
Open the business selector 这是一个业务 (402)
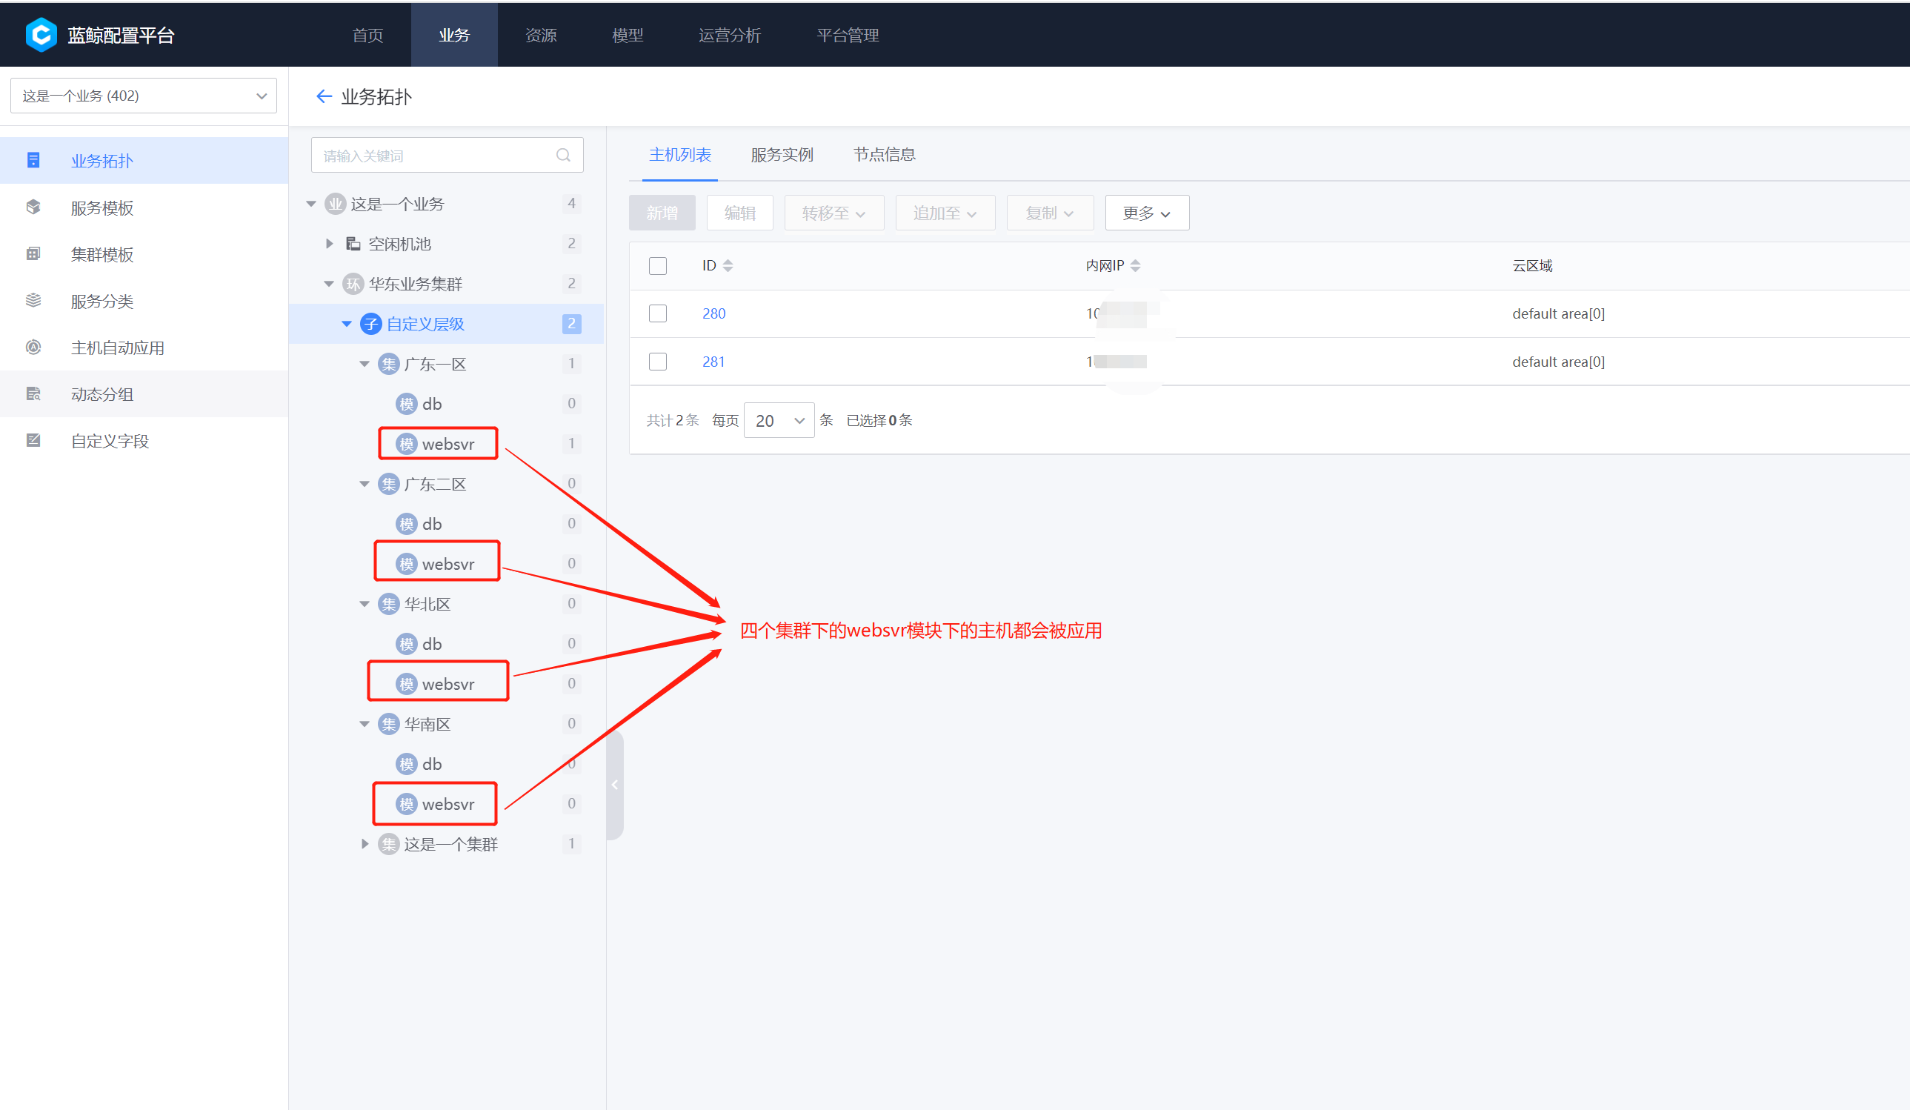tap(143, 96)
